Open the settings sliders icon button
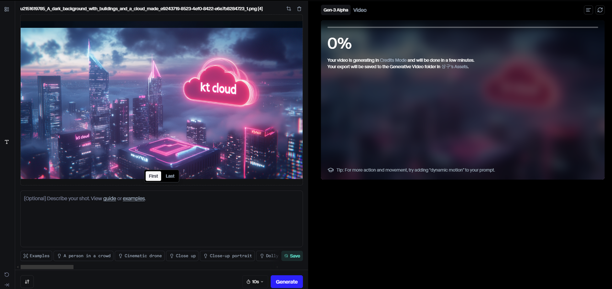 27,282
